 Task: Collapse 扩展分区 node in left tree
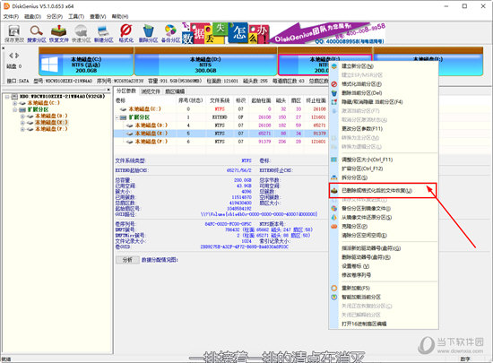[x=14, y=109]
